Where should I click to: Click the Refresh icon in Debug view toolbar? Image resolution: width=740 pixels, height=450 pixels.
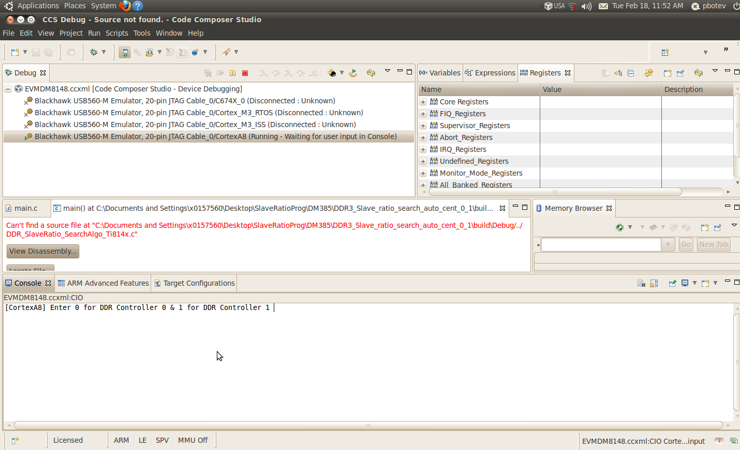tap(371, 73)
